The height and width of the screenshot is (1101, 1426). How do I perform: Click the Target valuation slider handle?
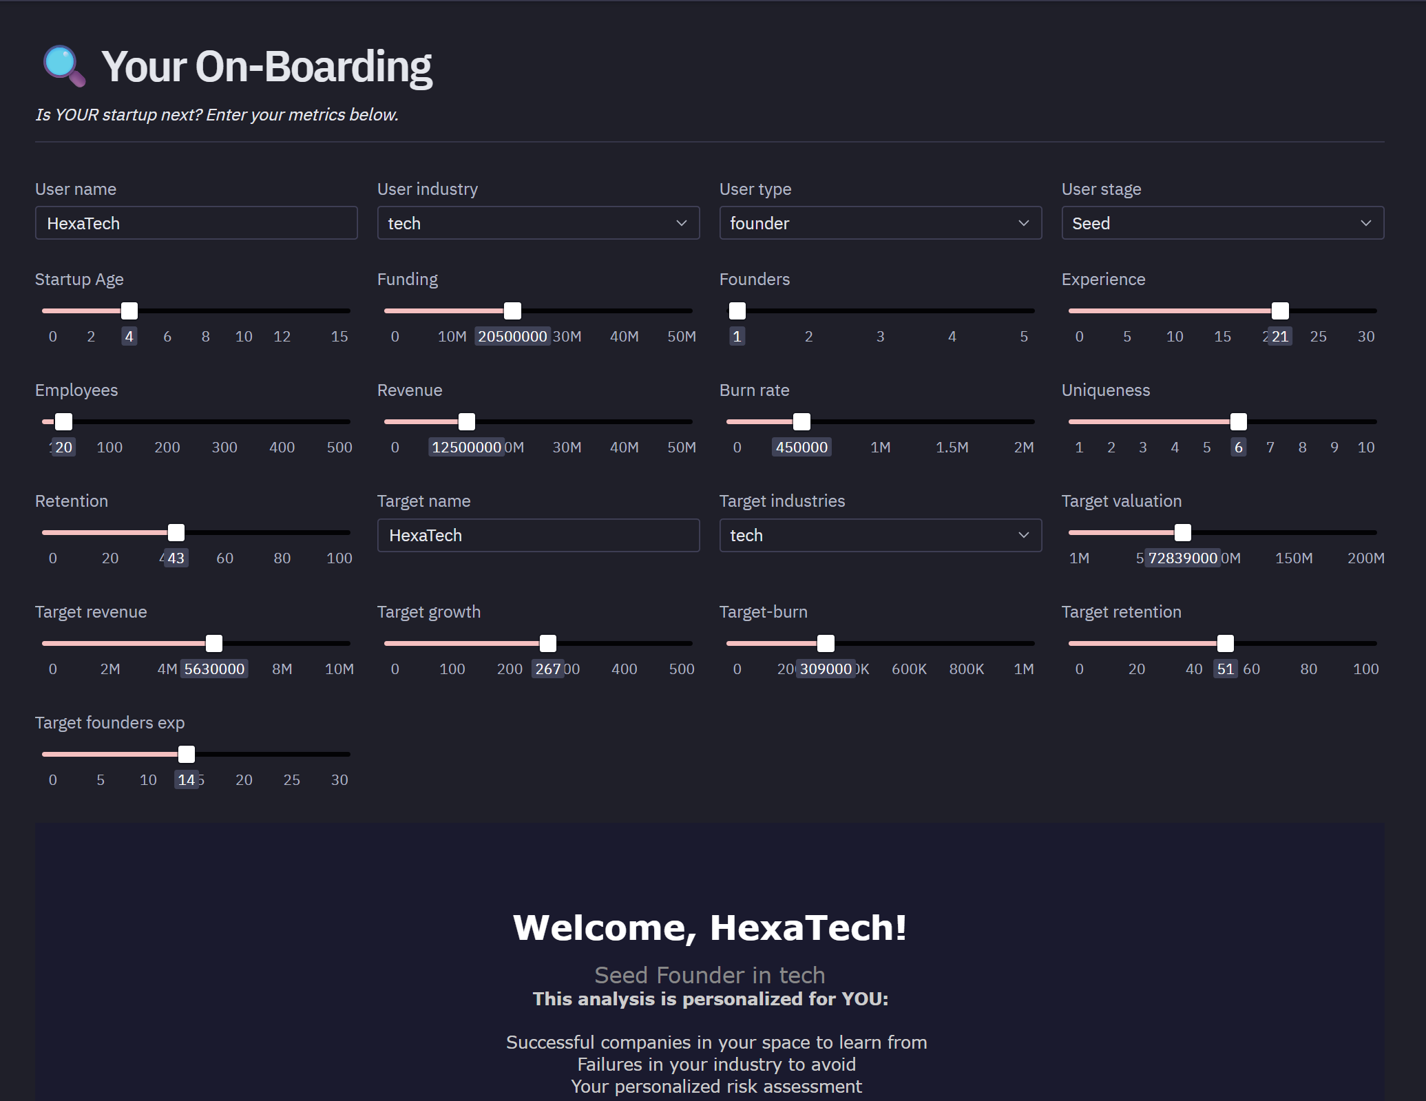1183,532
